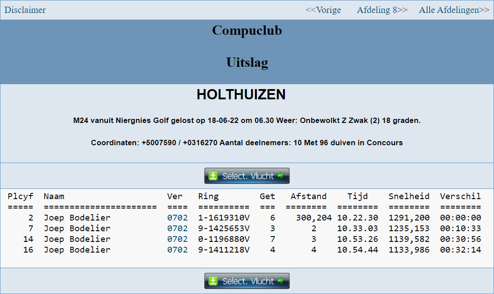The image size is (494, 294).
Task: Click the Afstand column header
Action: coord(309,196)
